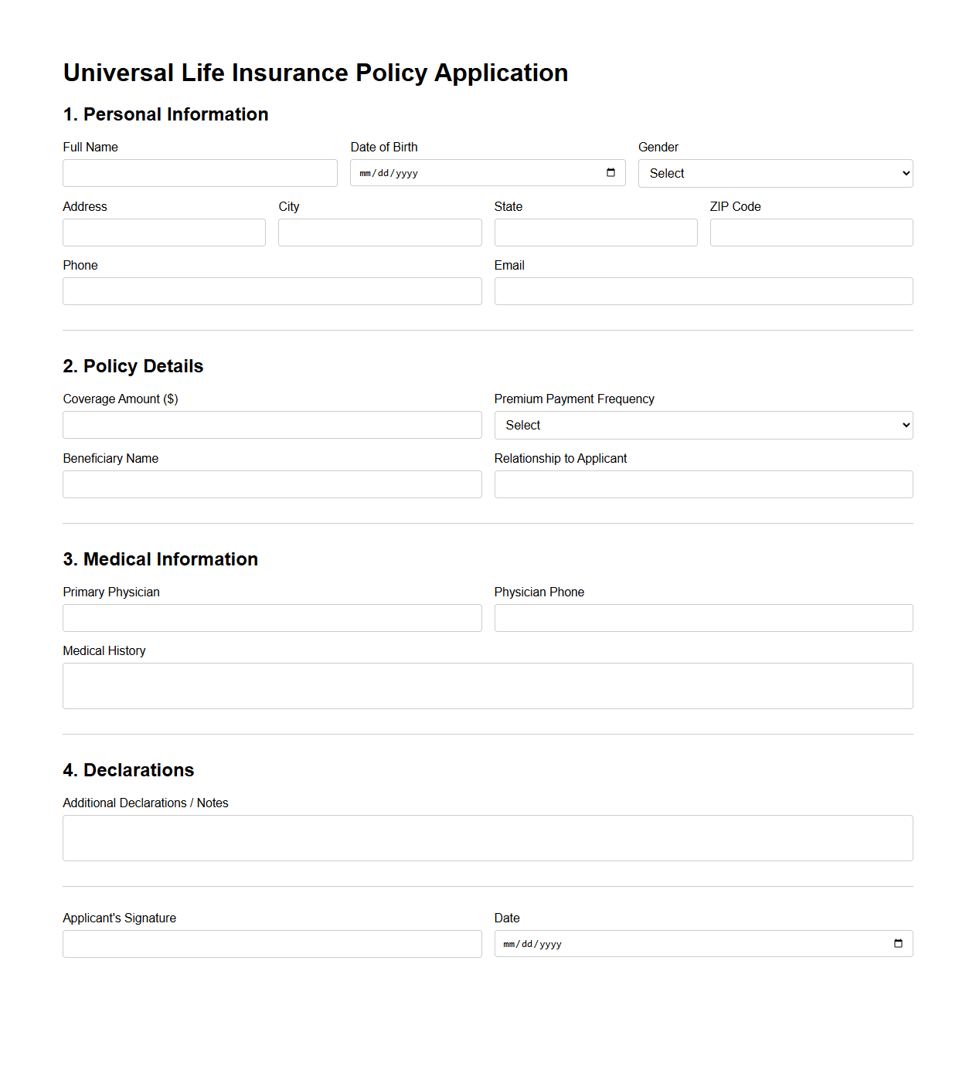Select the Physician Phone field
976x1066 pixels.
coord(702,617)
